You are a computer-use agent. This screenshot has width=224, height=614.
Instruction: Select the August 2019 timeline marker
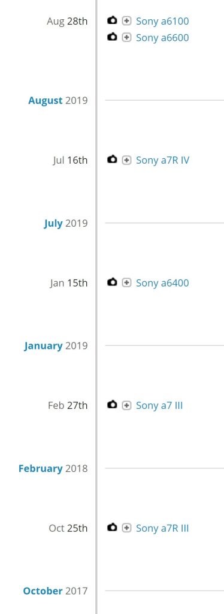pyautogui.click(x=58, y=101)
